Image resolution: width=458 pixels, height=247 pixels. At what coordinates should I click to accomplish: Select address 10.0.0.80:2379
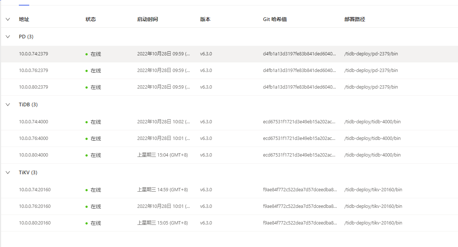pyautogui.click(x=34, y=87)
